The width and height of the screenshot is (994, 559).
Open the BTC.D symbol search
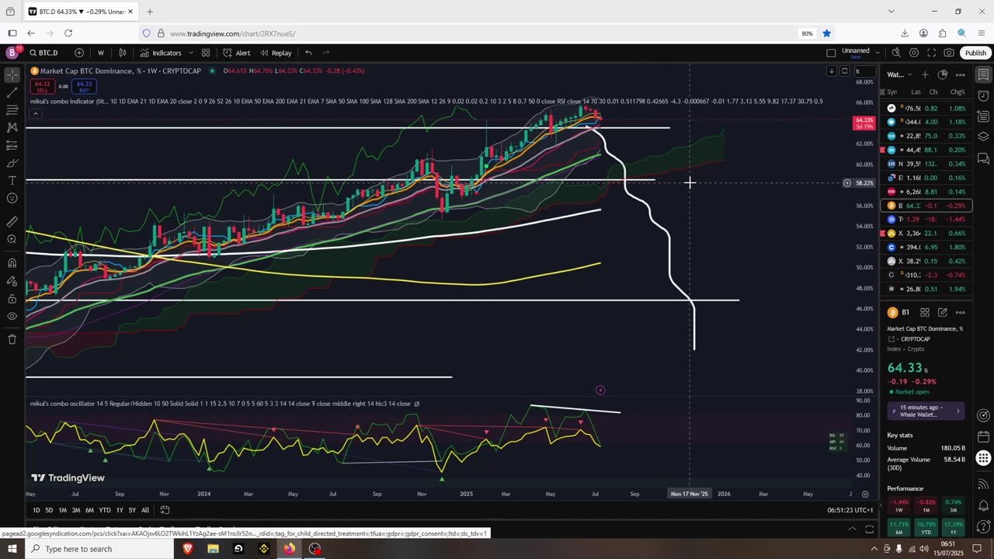(x=44, y=53)
